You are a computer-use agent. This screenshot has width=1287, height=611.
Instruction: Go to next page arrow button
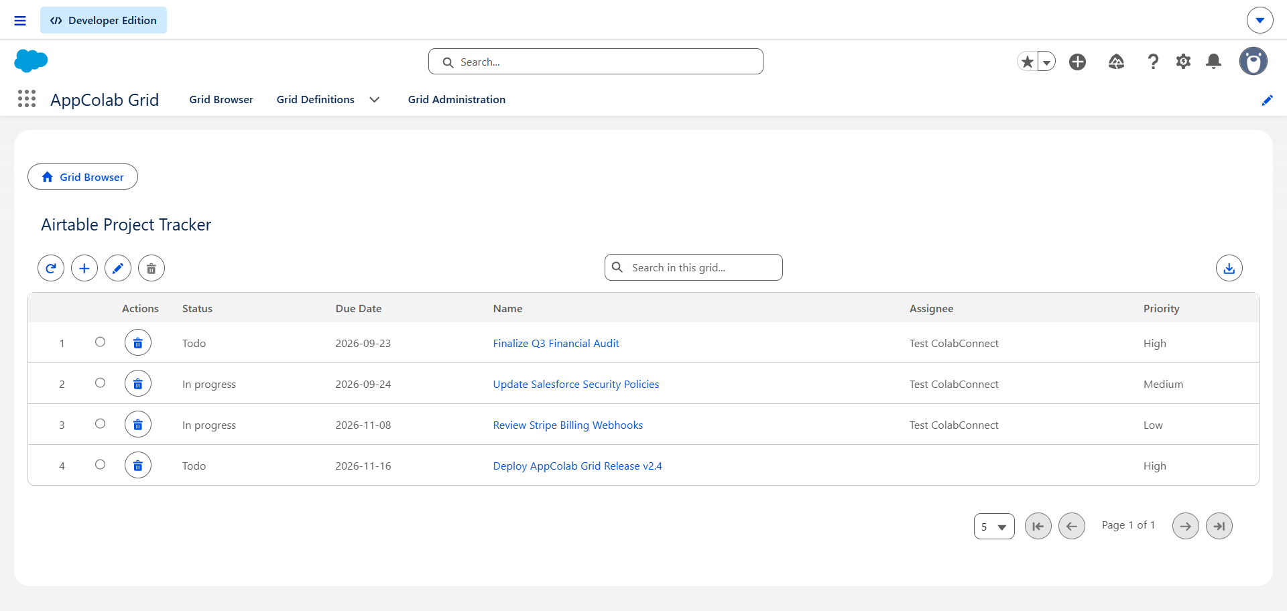click(x=1186, y=526)
